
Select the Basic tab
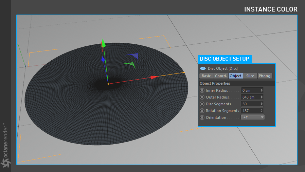coord(206,76)
